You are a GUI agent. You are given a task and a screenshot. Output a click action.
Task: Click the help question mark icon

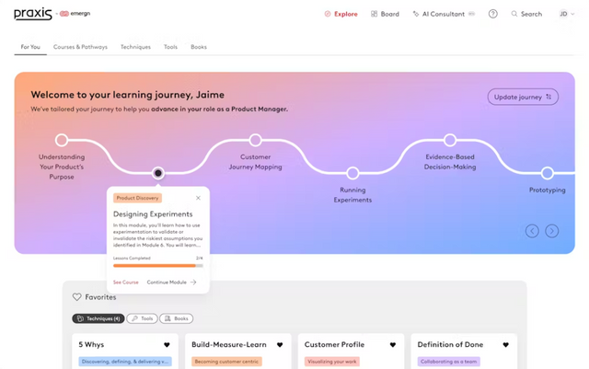pos(493,14)
